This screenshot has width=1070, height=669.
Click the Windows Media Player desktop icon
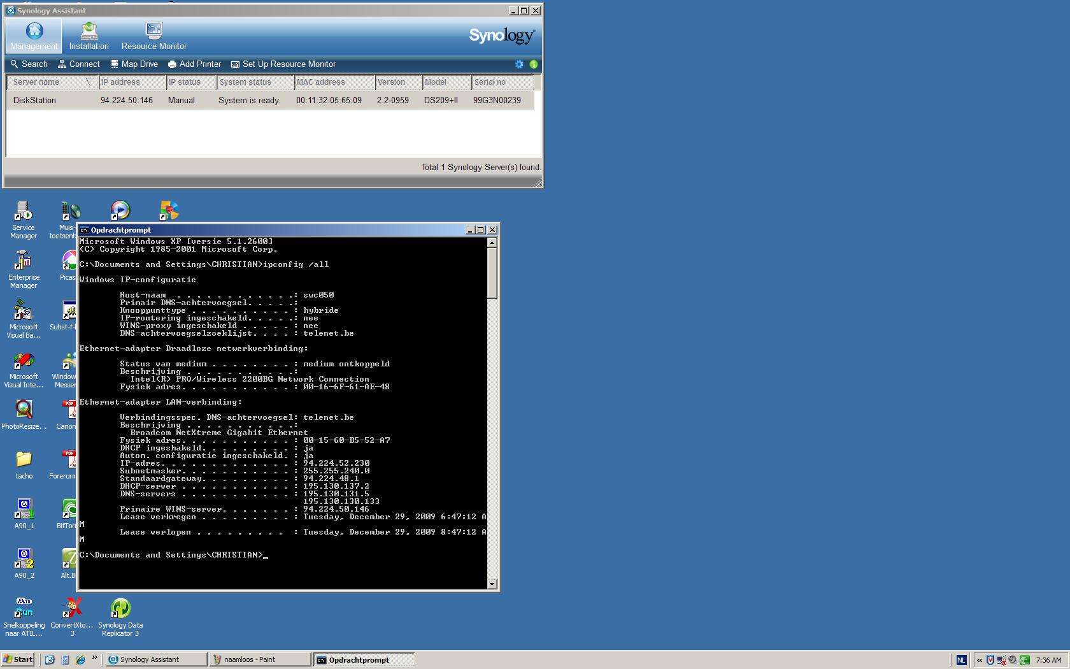pos(120,210)
